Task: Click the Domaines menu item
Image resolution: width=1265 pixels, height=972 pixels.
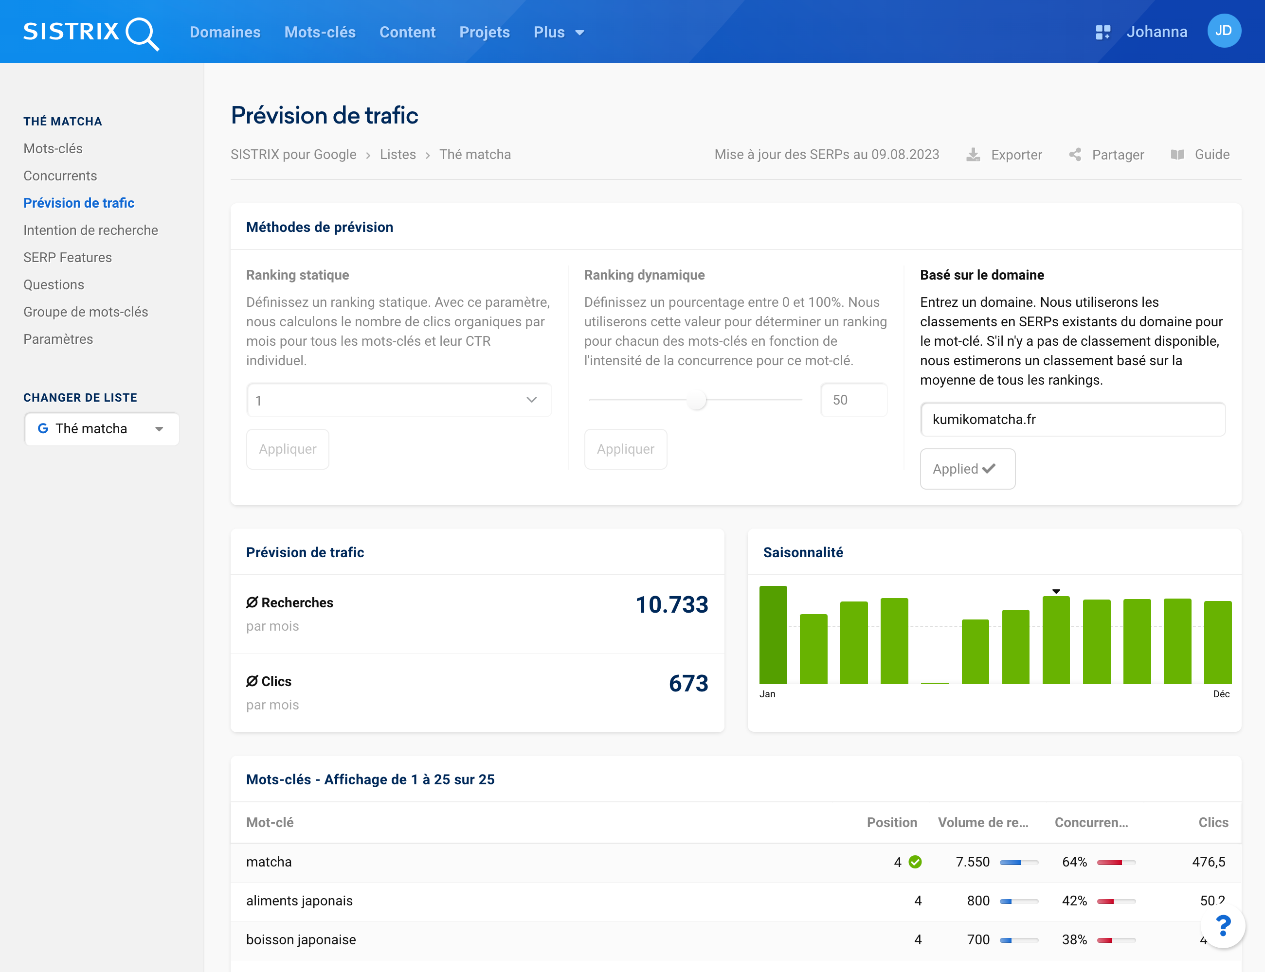Action: (227, 32)
